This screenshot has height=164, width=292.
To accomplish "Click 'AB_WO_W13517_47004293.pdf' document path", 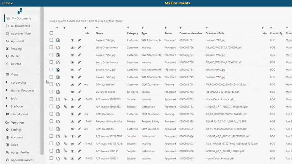I will [224, 48].
